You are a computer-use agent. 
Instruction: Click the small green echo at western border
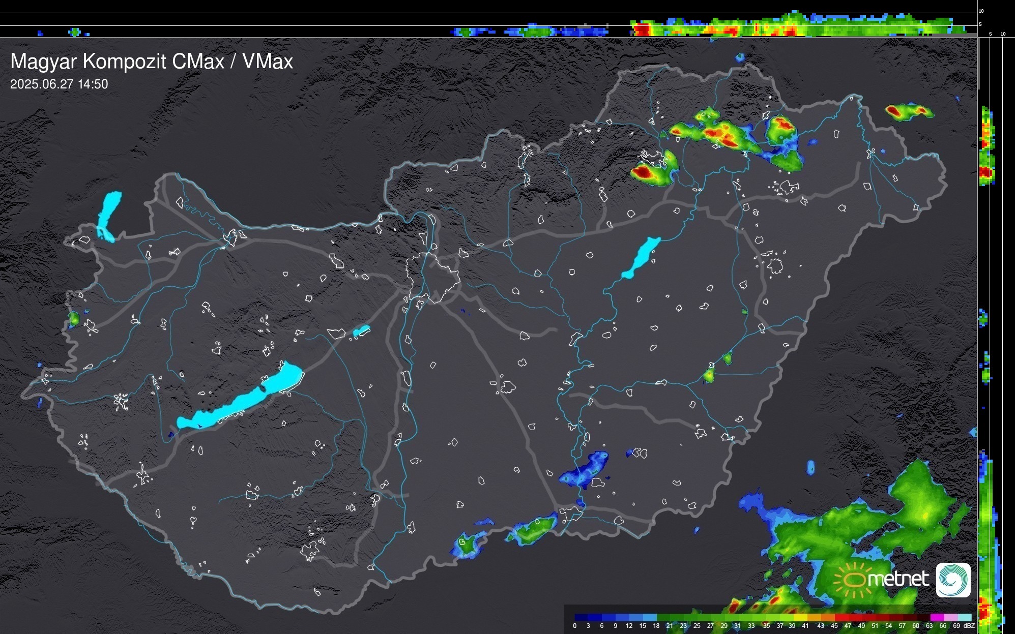pyautogui.click(x=74, y=319)
